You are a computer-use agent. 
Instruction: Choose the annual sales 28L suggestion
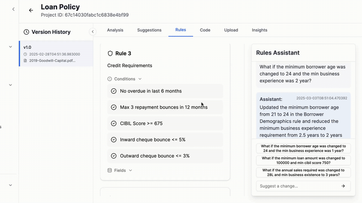point(303,172)
